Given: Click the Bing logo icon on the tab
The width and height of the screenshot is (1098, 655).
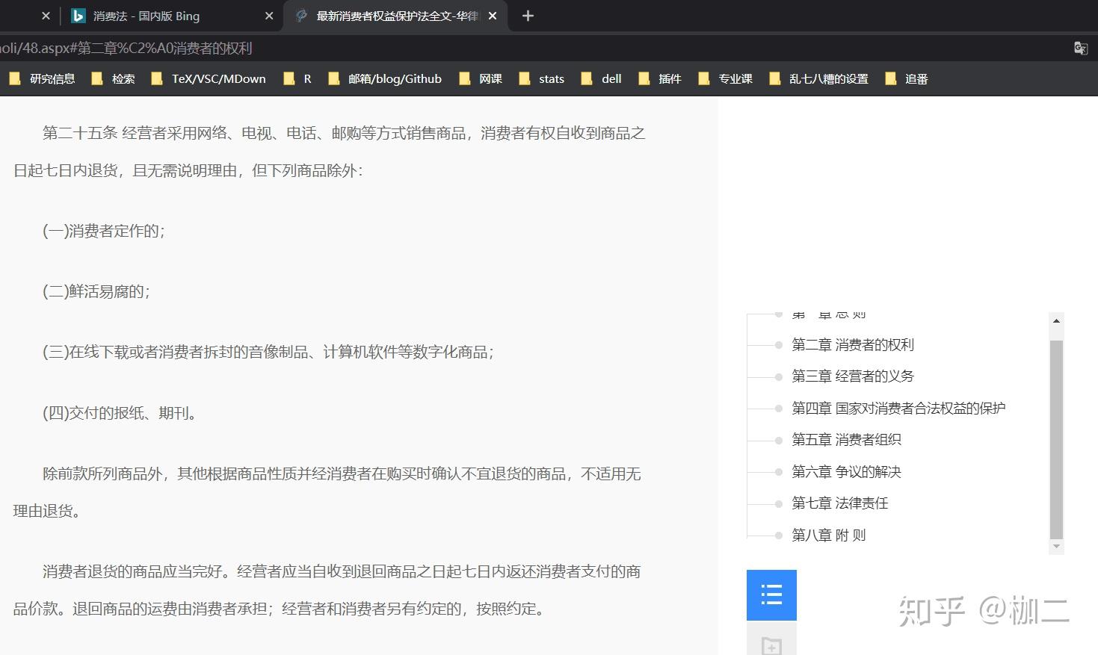Looking at the screenshot, I should 78,16.
